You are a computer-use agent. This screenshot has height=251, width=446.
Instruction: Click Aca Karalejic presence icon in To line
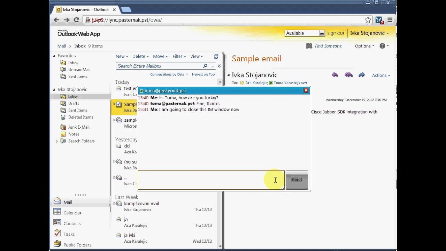242,83
